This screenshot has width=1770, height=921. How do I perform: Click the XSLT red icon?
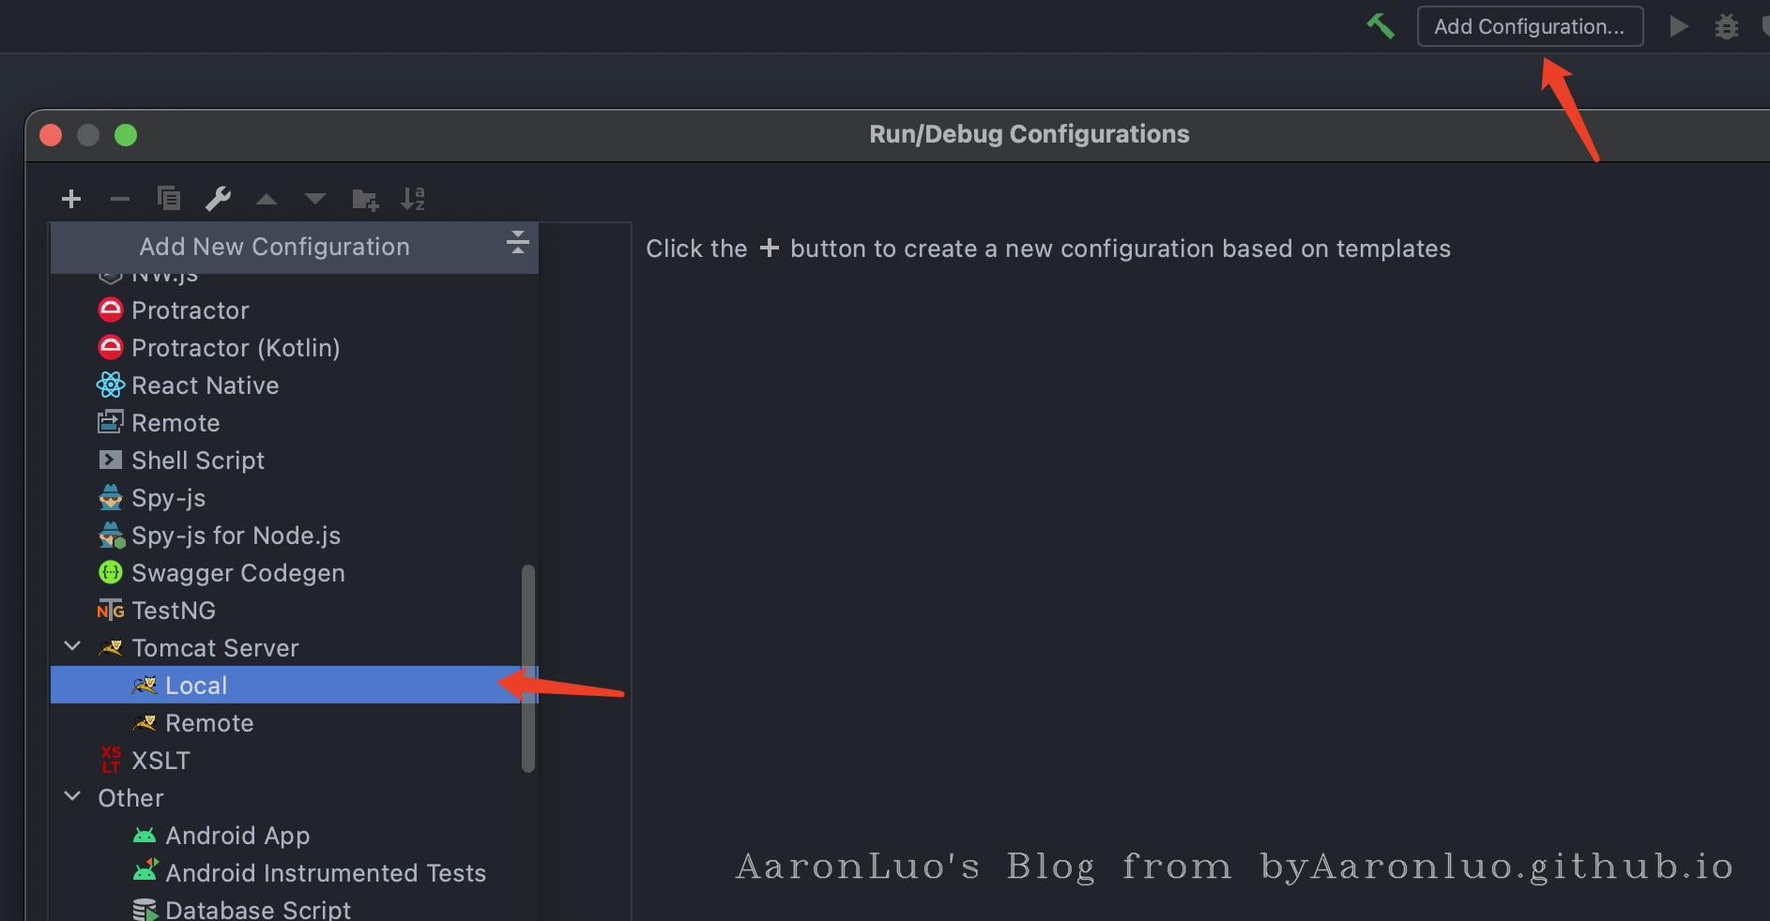pos(111,760)
